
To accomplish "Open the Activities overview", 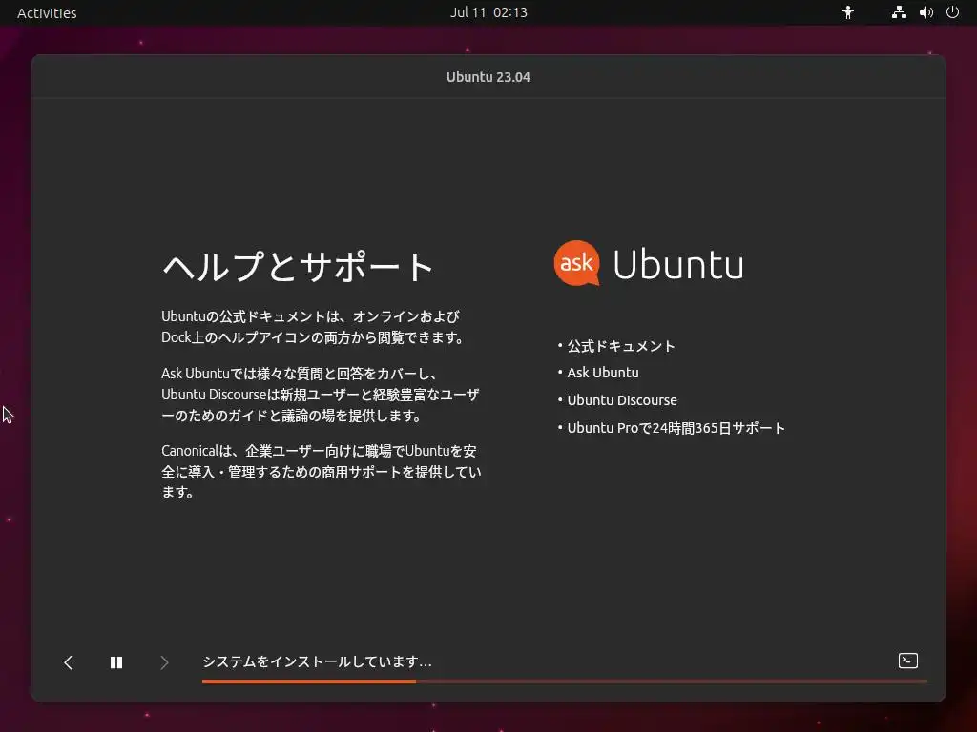I will 47,13.
